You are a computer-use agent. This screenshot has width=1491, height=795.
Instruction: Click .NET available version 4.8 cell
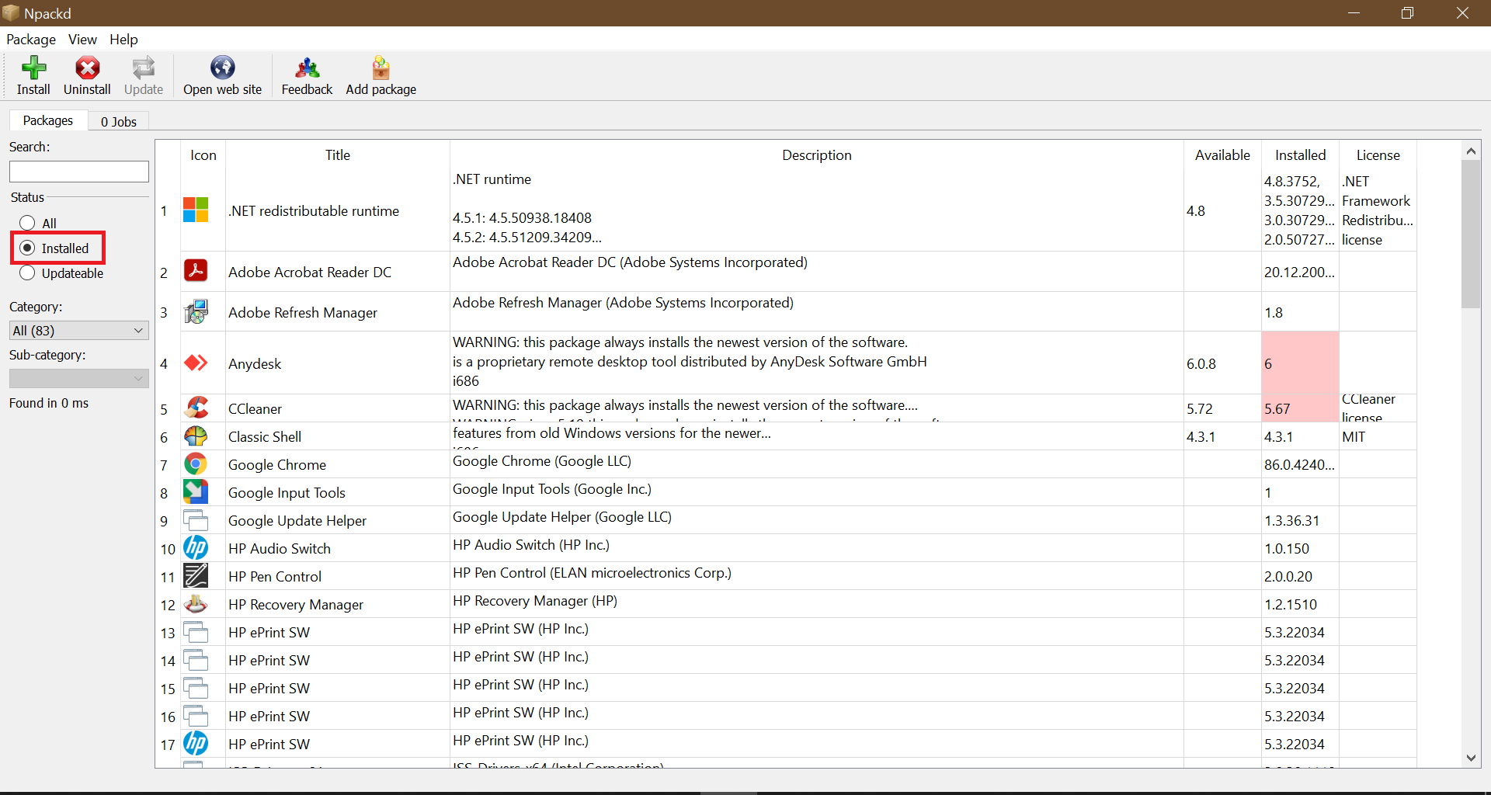pos(1222,210)
